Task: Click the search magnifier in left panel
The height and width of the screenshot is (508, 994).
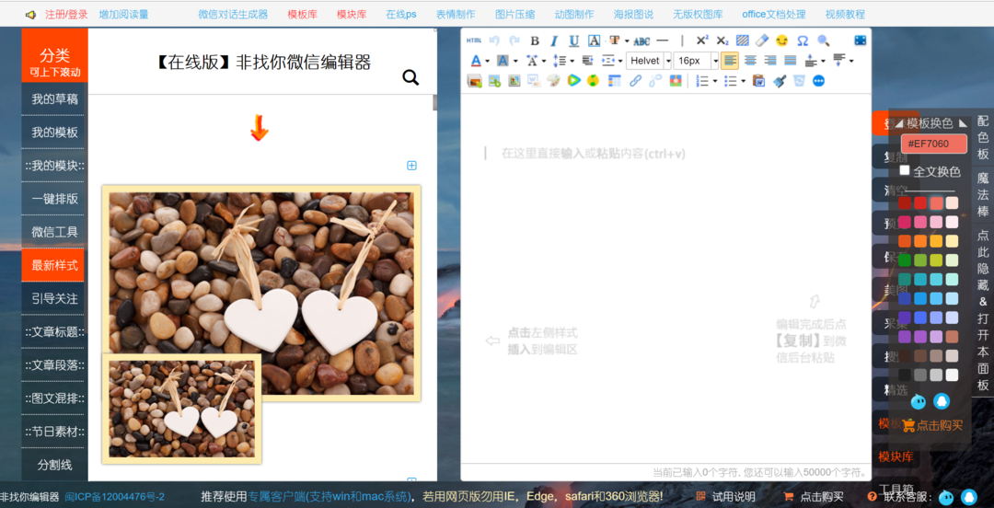Action: point(410,78)
